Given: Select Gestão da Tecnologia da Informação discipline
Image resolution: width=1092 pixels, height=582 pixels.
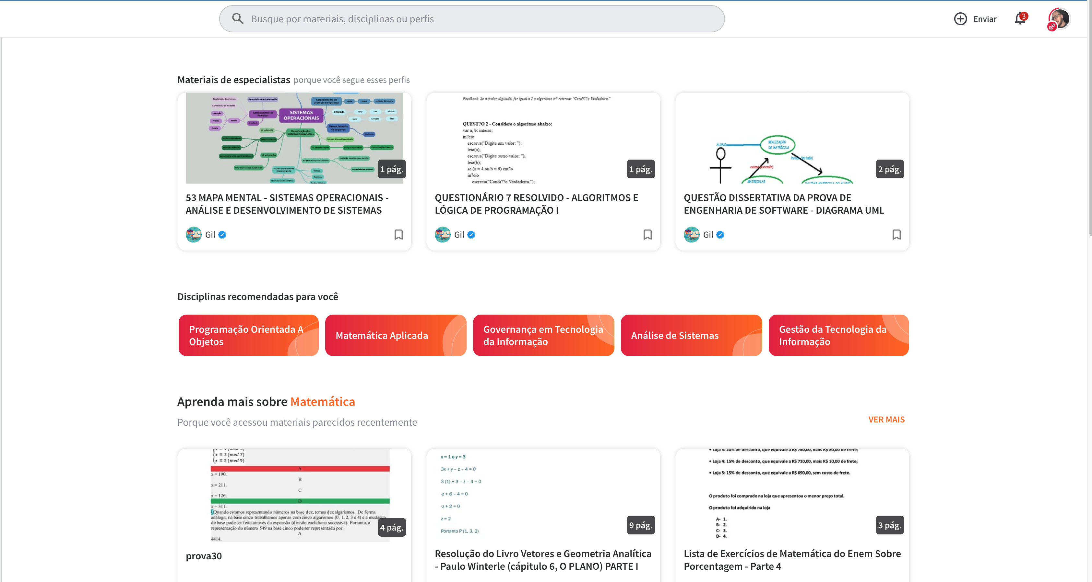Looking at the screenshot, I should (838, 335).
